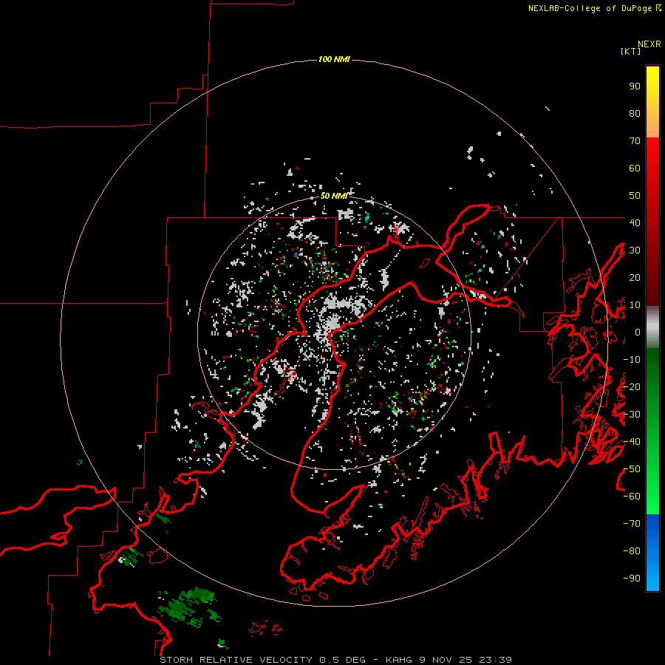Screen dimensions: 665x665
Task: Click the -70 value on the velocity scale
Action: [632, 524]
